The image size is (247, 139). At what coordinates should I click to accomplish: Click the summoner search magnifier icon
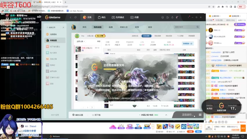(x=198, y=27)
